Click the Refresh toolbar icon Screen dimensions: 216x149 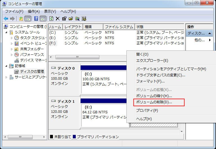[51, 19]
